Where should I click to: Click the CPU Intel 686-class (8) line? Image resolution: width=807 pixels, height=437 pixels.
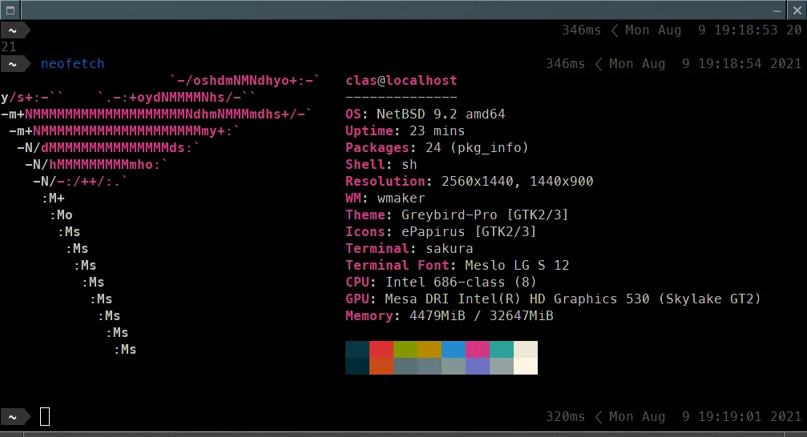pyautogui.click(x=441, y=283)
